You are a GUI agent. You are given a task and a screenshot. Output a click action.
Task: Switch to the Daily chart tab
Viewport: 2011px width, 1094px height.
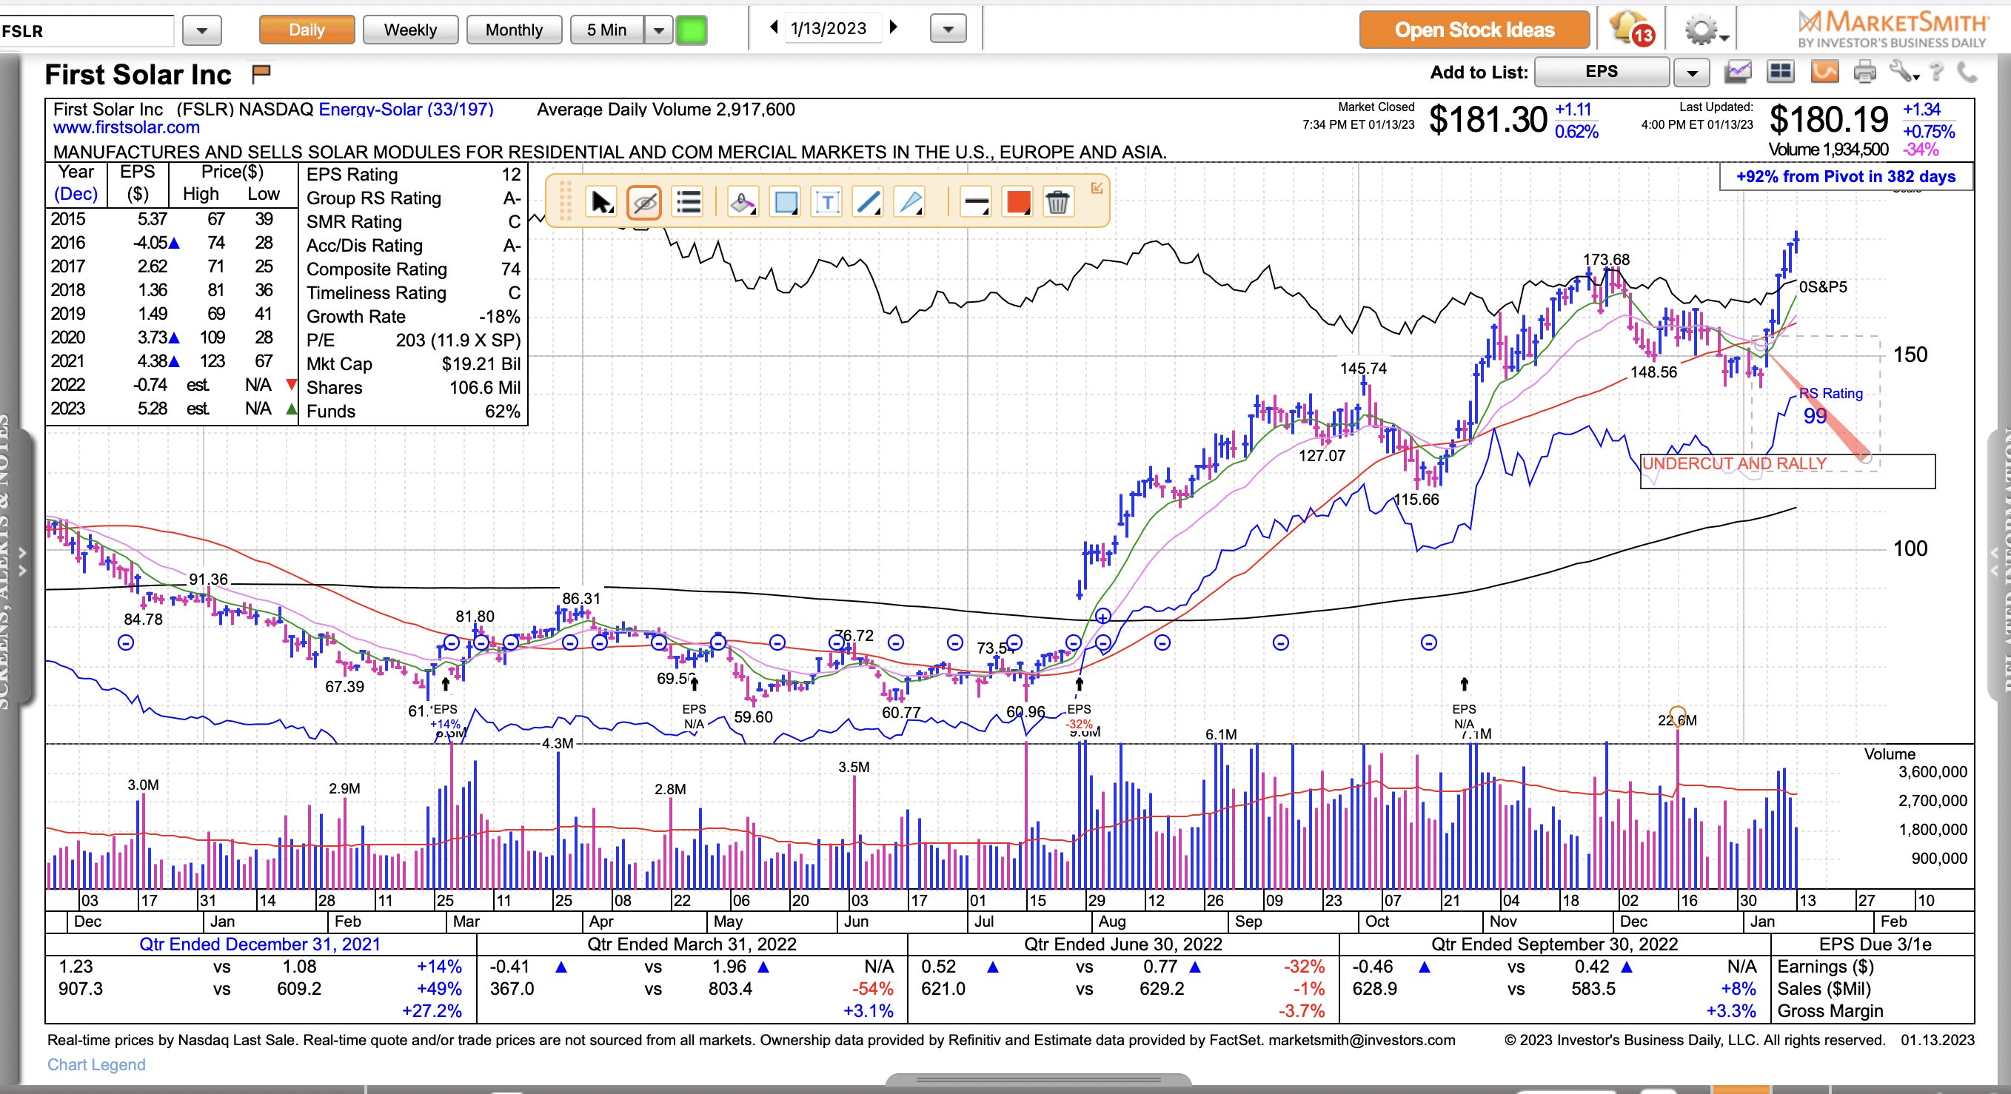point(306,30)
